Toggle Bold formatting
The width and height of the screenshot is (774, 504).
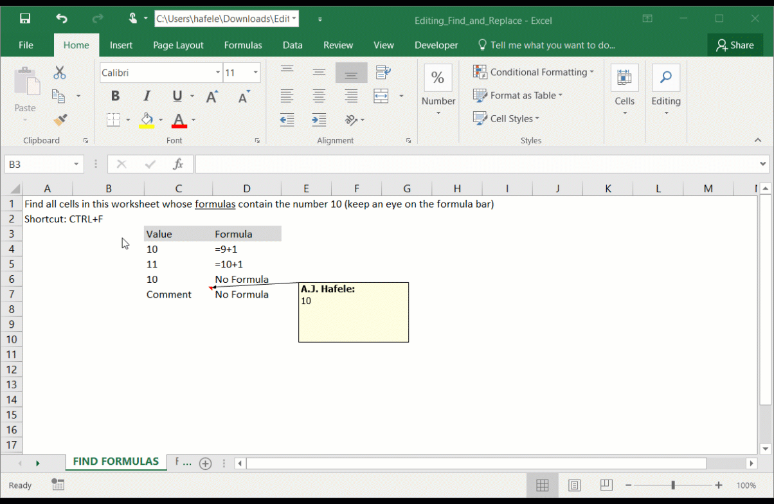(x=115, y=96)
